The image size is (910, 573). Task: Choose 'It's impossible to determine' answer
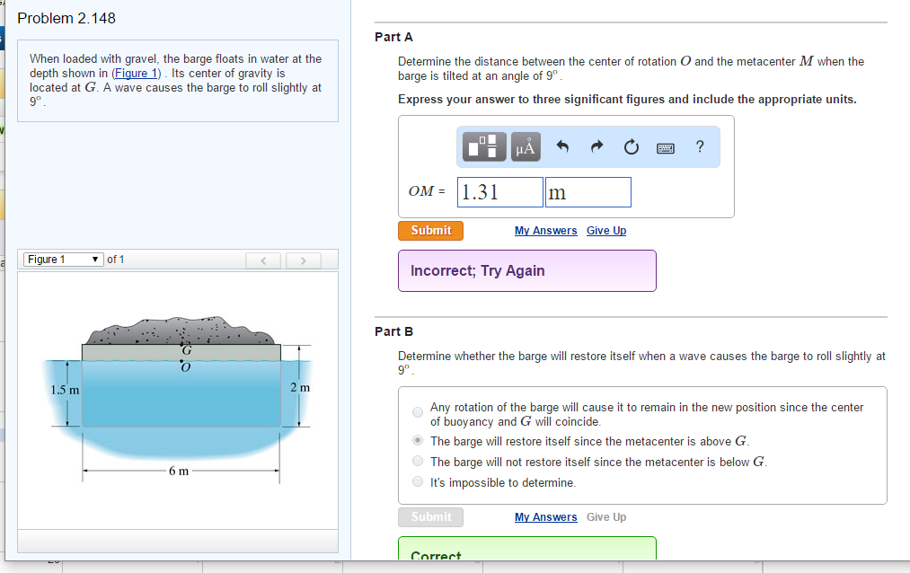(418, 482)
